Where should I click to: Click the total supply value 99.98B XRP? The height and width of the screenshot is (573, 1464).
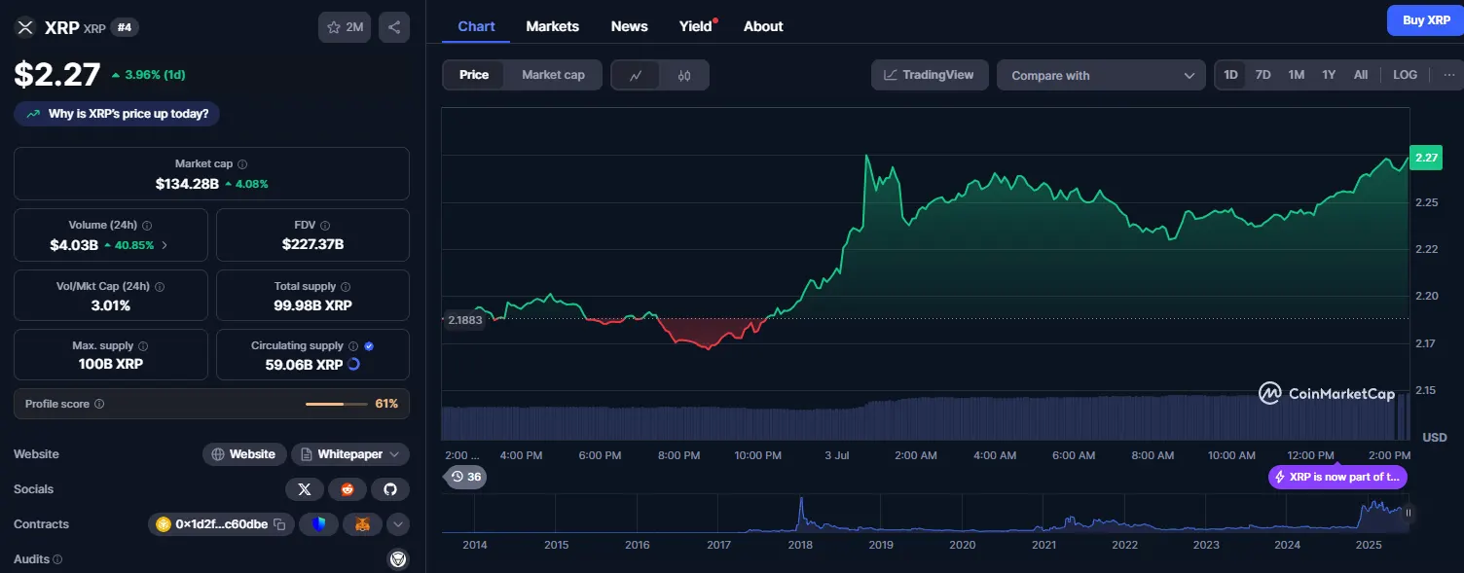(312, 305)
